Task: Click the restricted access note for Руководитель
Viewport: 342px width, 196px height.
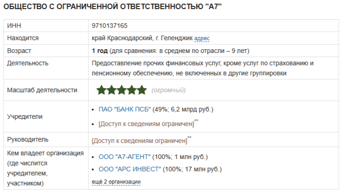Action: tap(140, 140)
